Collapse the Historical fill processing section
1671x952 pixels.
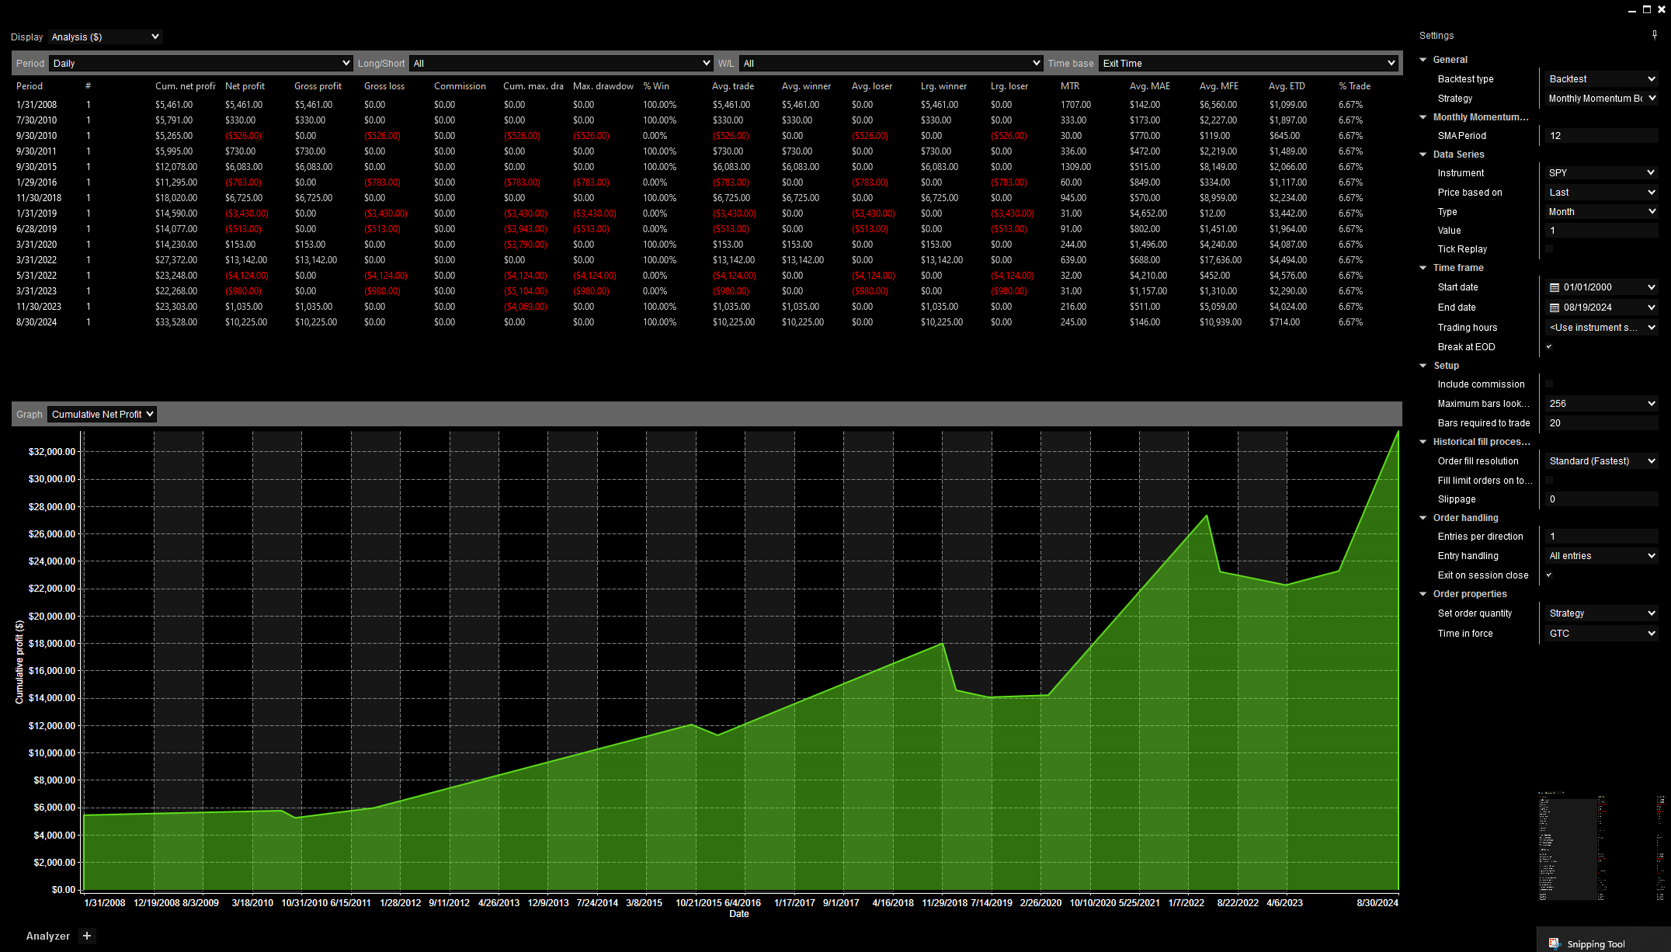click(x=1423, y=442)
